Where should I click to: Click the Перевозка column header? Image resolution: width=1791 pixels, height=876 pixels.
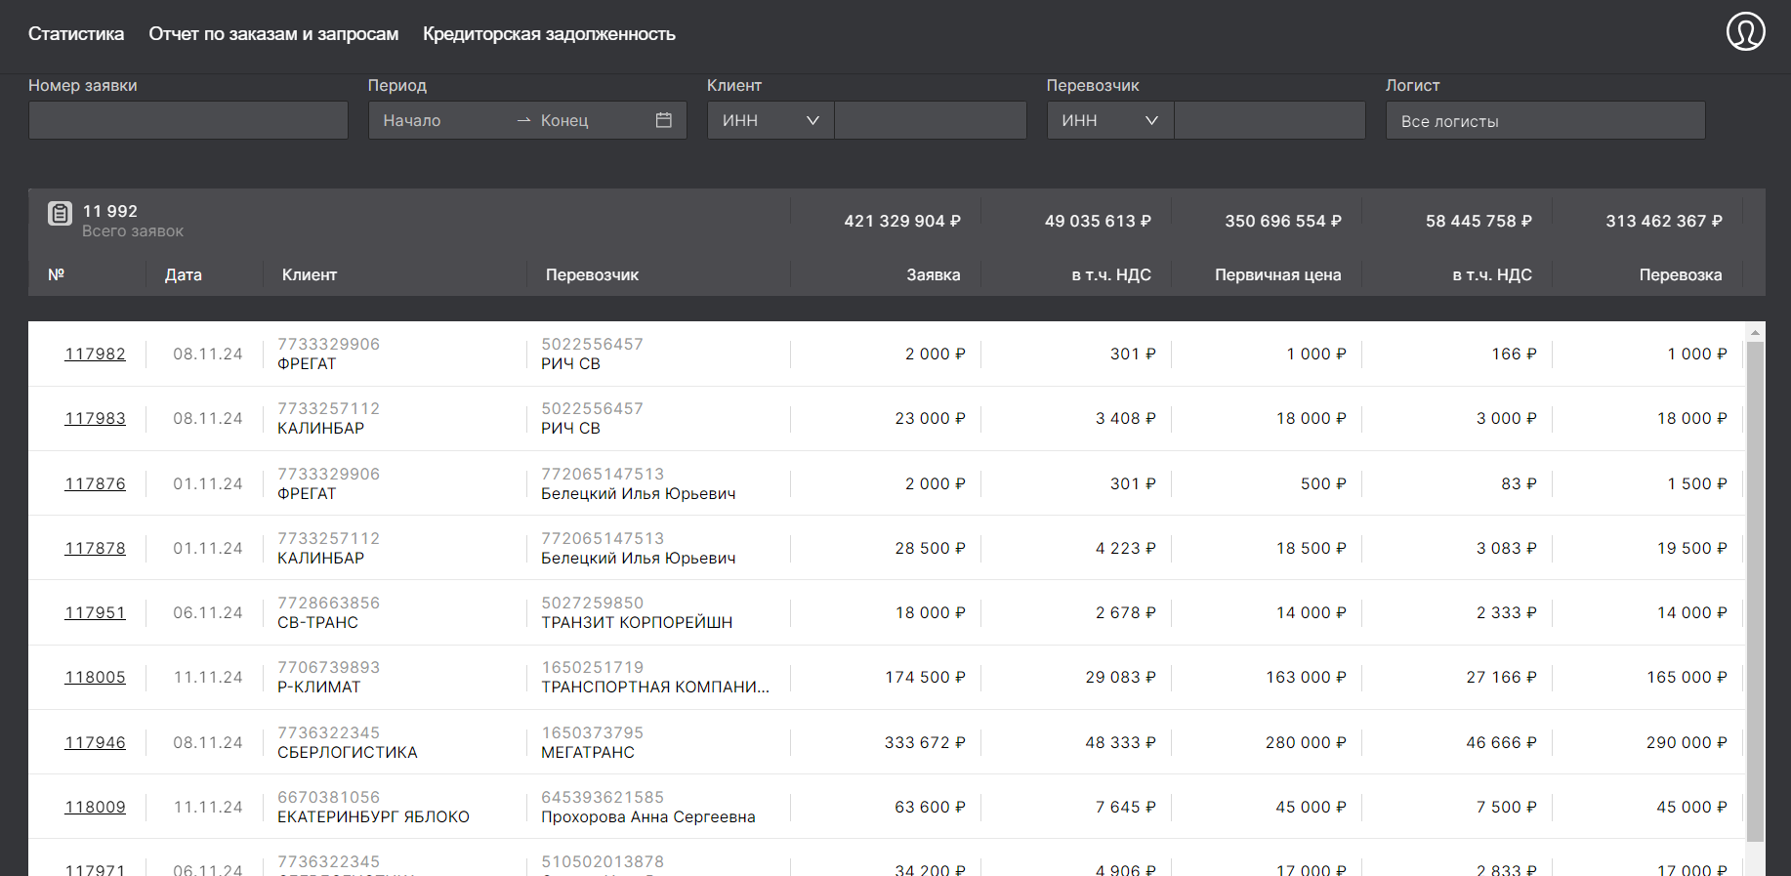(1681, 274)
